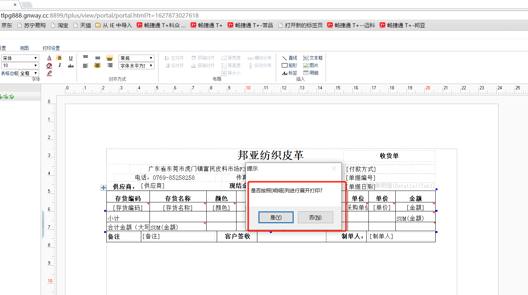Insert a 文本框 text box

(313, 58)
